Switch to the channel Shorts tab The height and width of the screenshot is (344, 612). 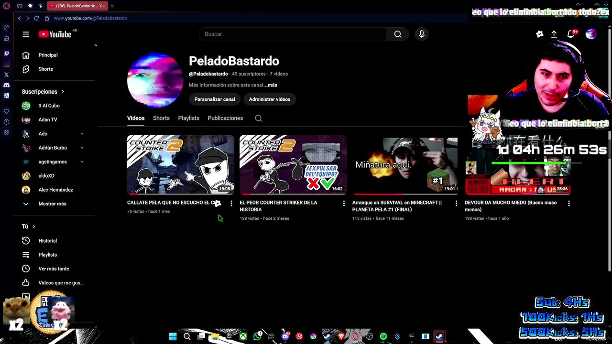click(x=161, y=118)
